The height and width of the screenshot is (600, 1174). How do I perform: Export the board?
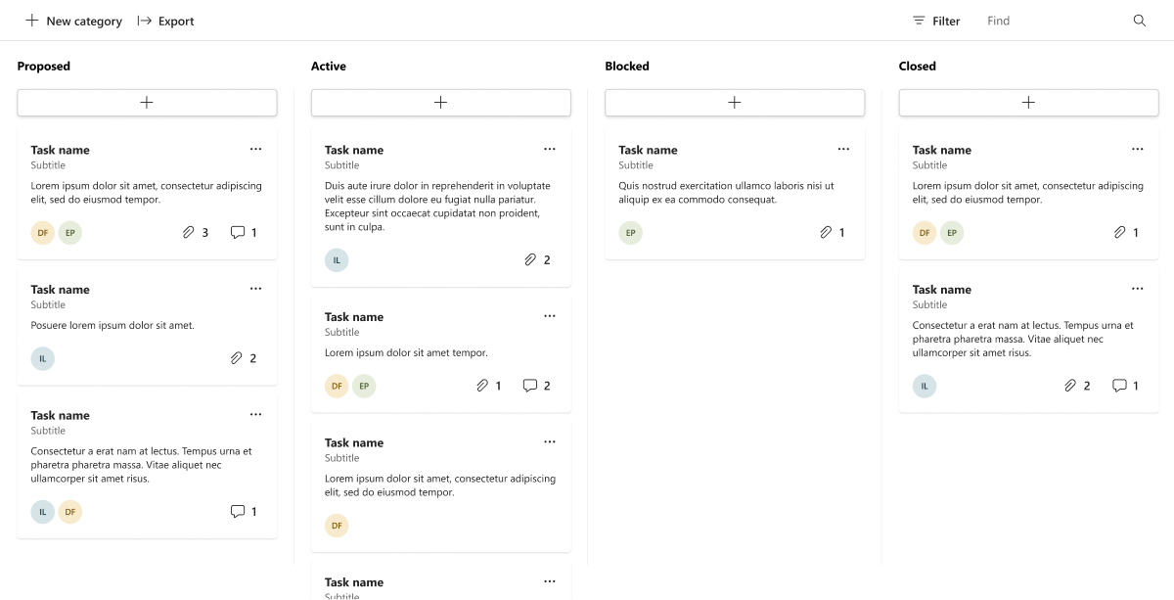165,21
